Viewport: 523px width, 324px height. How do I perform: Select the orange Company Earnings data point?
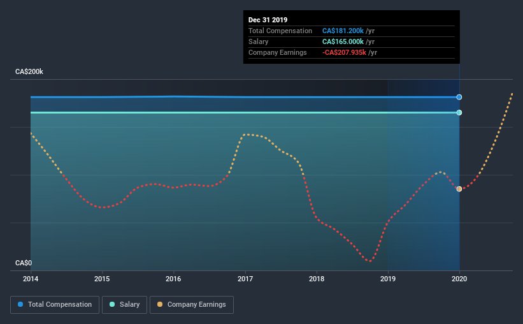459,189
